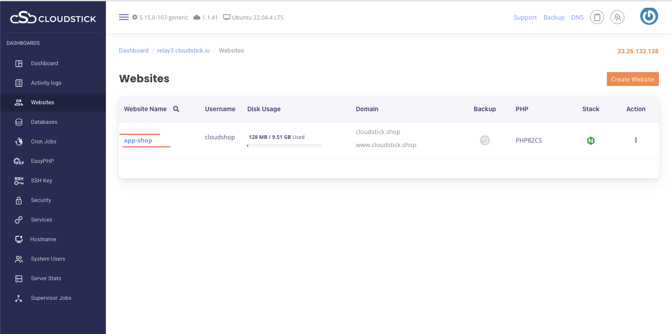This screenshot has height=334, width=672.
Task: Click the EasyPHP sidebar icon
Action: pyautogui.click(x=19, y=161)
